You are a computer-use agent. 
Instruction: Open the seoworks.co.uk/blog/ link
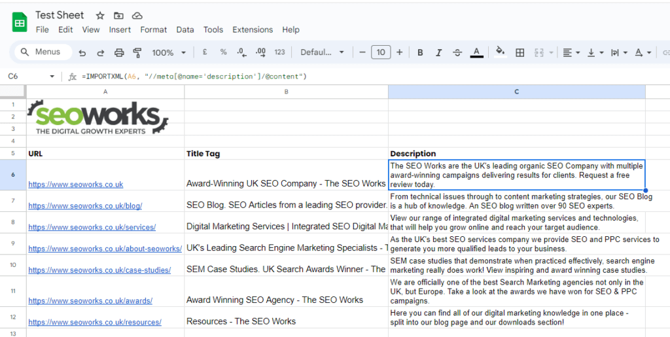pyautogui.click(x=85, y=205)
